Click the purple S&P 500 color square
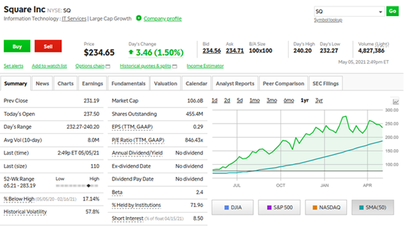The height and width of the screenshot is (230, 404). coord(269,208)
